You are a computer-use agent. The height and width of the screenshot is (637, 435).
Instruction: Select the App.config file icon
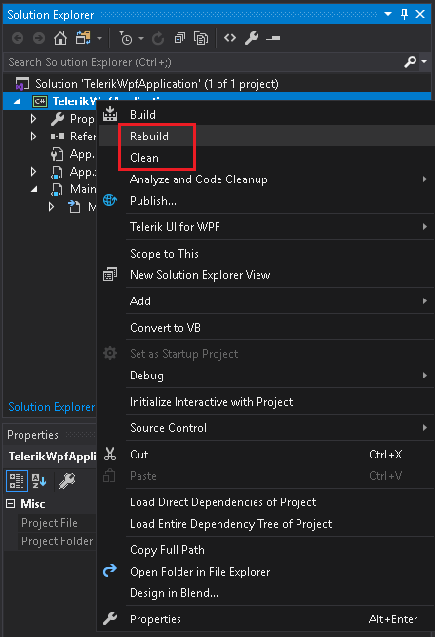(x=57, y=154)
